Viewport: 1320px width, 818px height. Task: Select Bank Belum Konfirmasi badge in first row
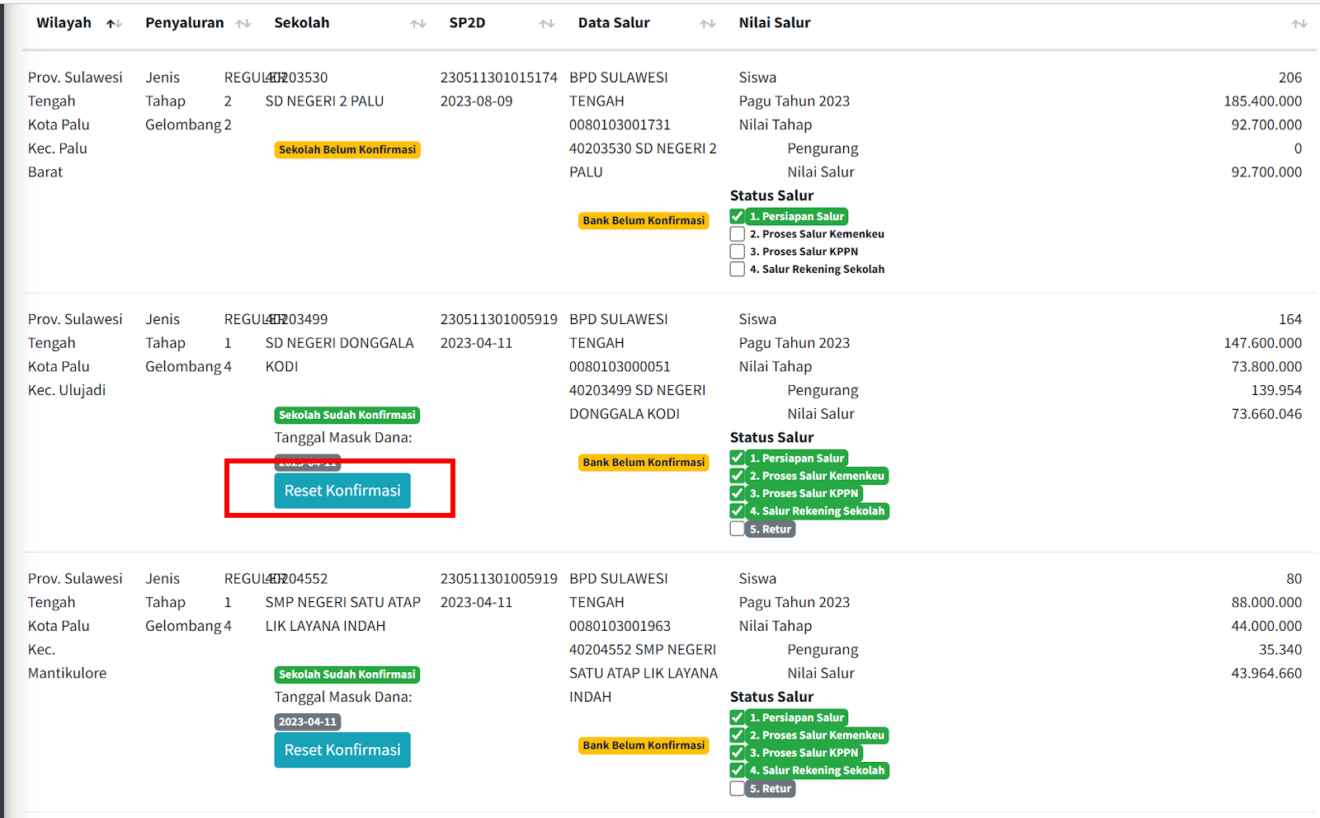[643, 220]
